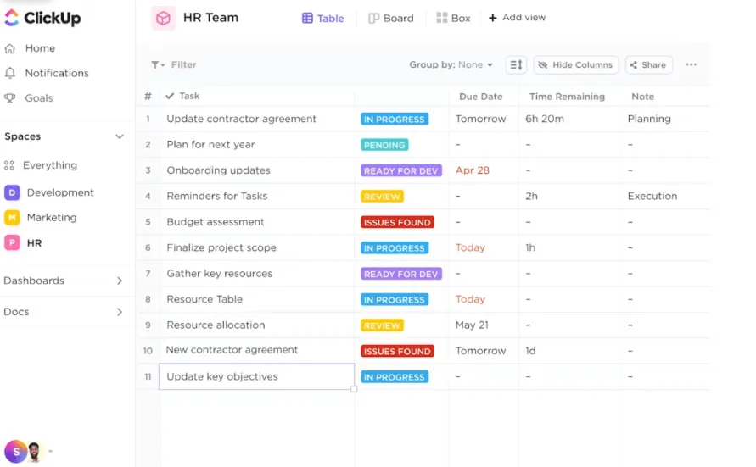Toggle the Task column checkmark header

(170, 96)
